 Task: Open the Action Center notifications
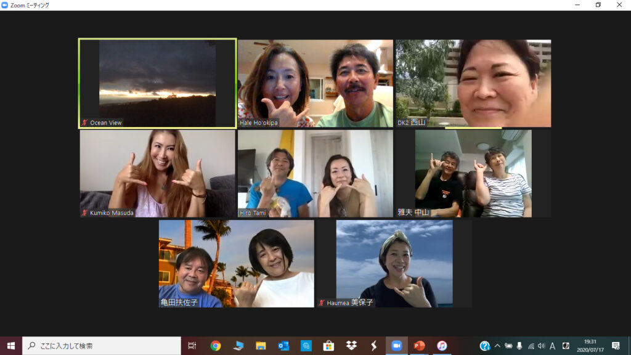pyautogui.click(x=616, y=346)
